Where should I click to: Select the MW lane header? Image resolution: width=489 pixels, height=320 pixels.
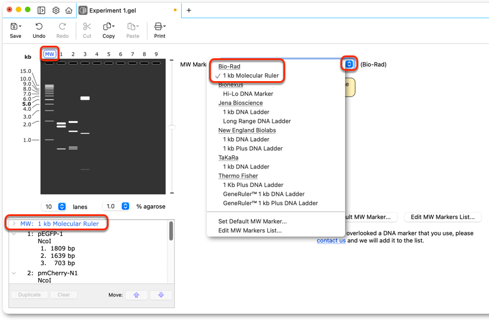50,54
